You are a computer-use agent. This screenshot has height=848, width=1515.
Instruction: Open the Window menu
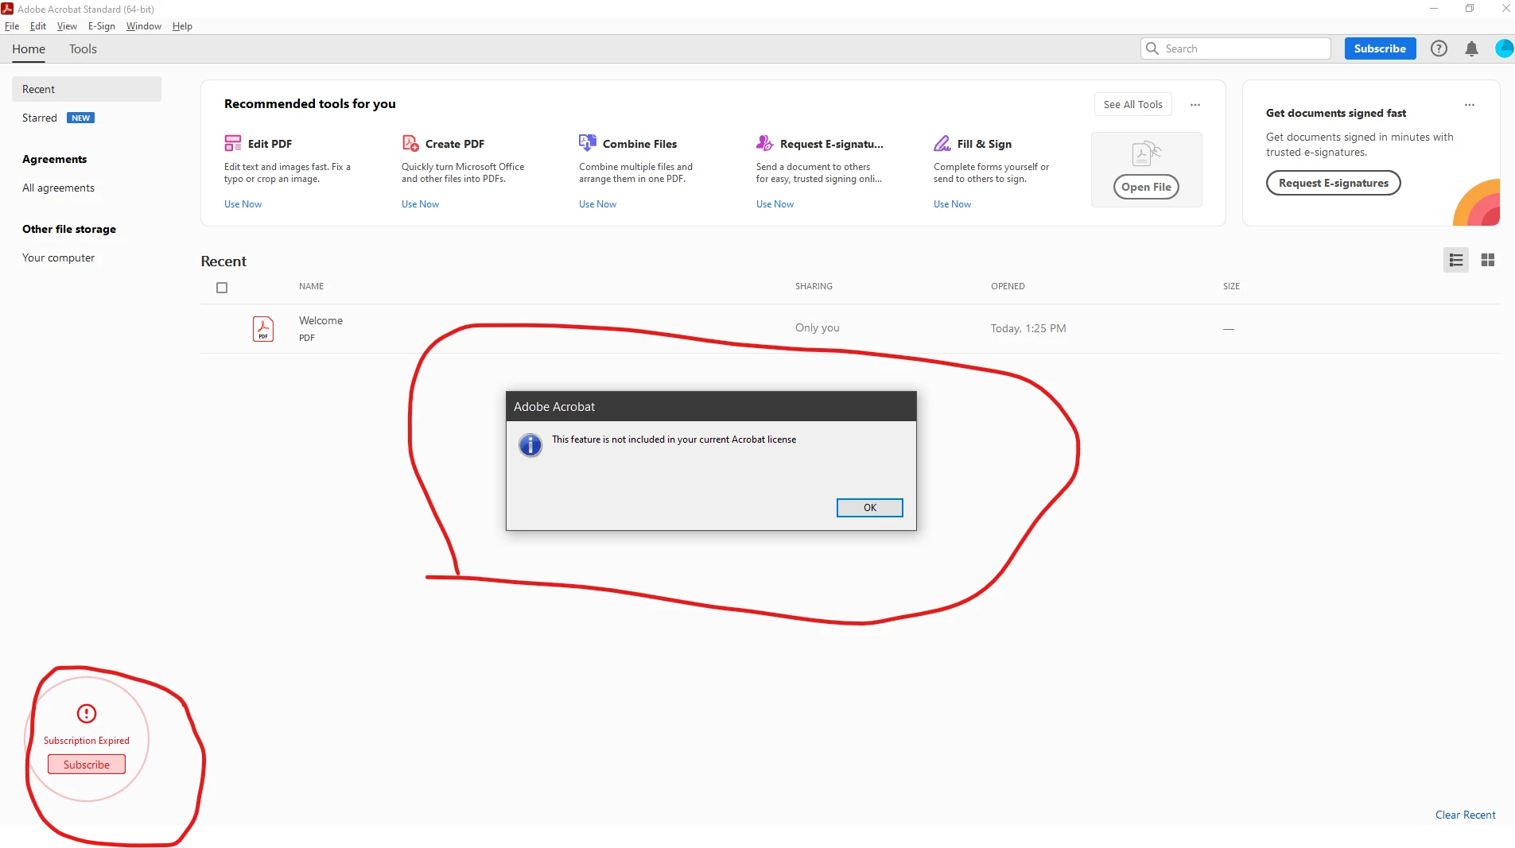[x=144, y=26]
